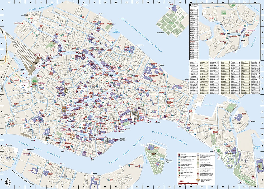The width and height of the screenshot is (264, 189).
Task: Select the Parking symbol in the legend
Action: (180, 157)
